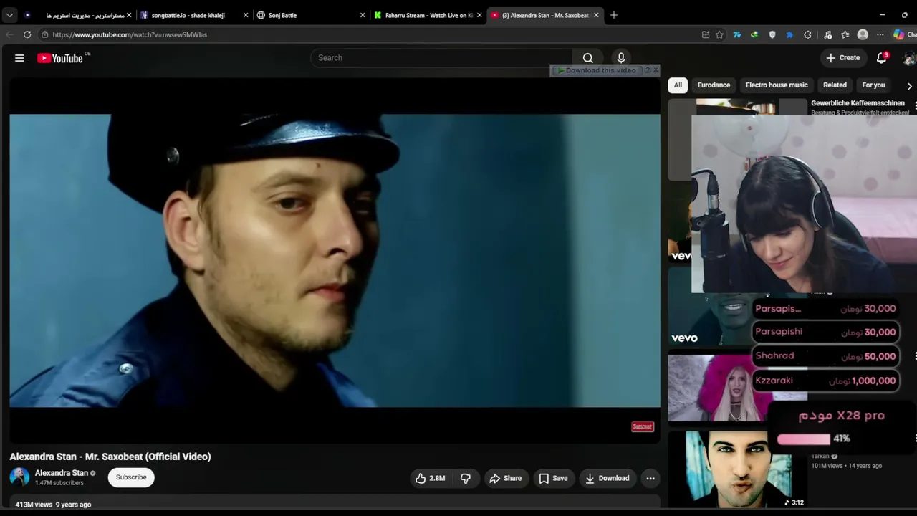
Task: Go back using the browser back arrow
Action: (9, 34)
